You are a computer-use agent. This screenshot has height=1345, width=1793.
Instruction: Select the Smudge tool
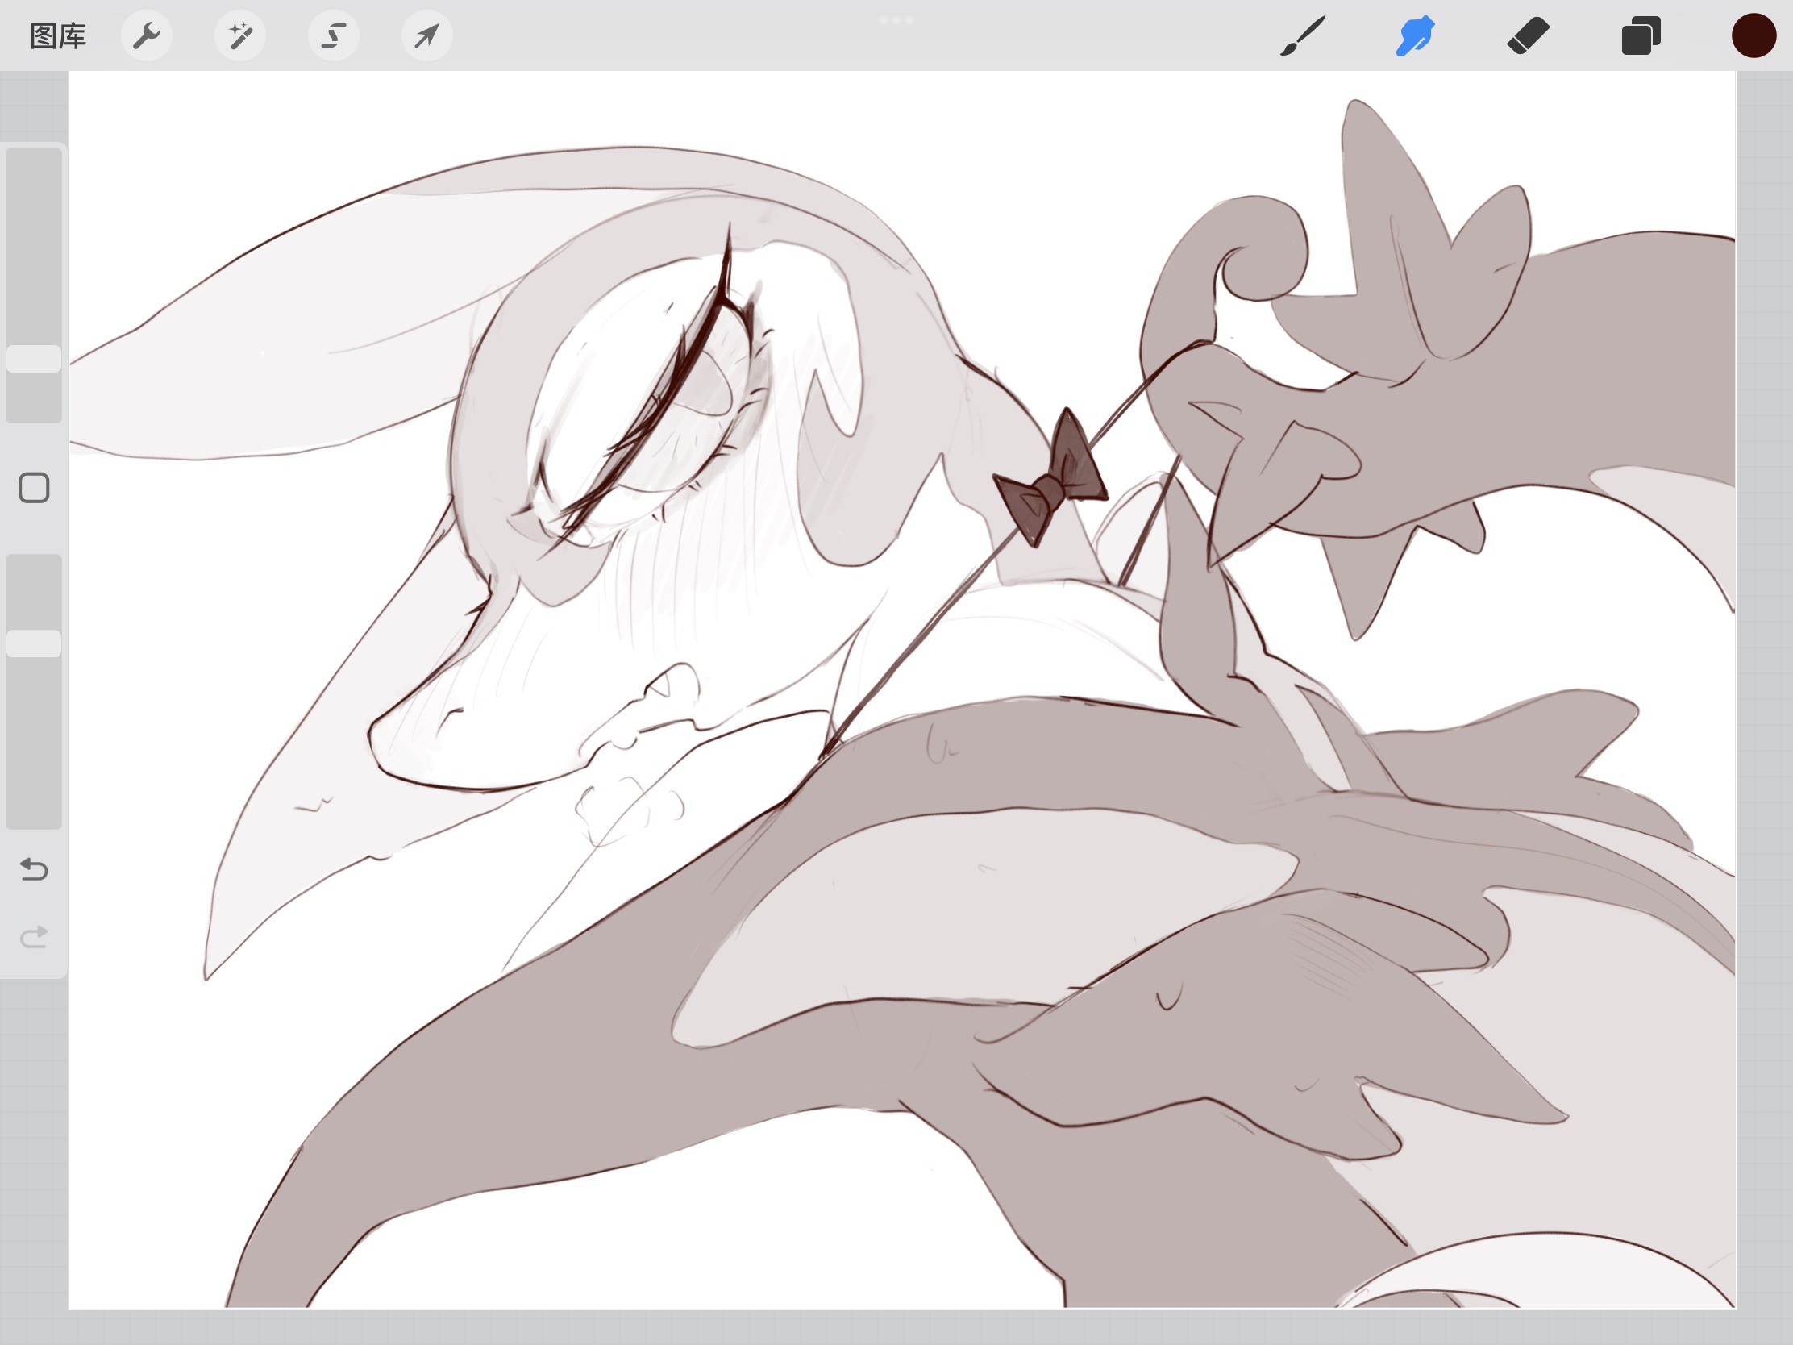pos(1415,36)
